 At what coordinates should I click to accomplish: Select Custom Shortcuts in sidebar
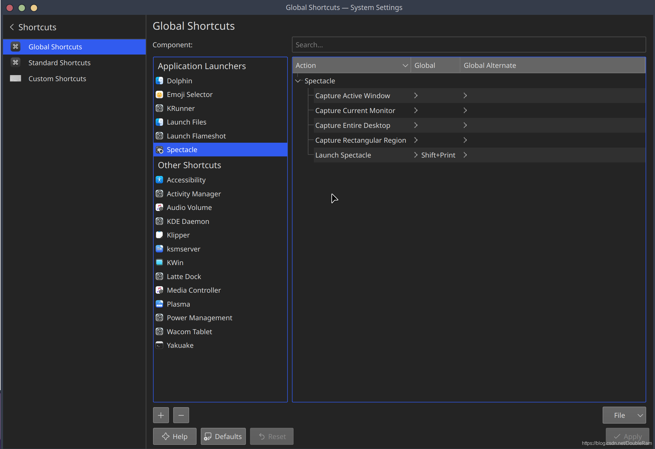point(75,78)
